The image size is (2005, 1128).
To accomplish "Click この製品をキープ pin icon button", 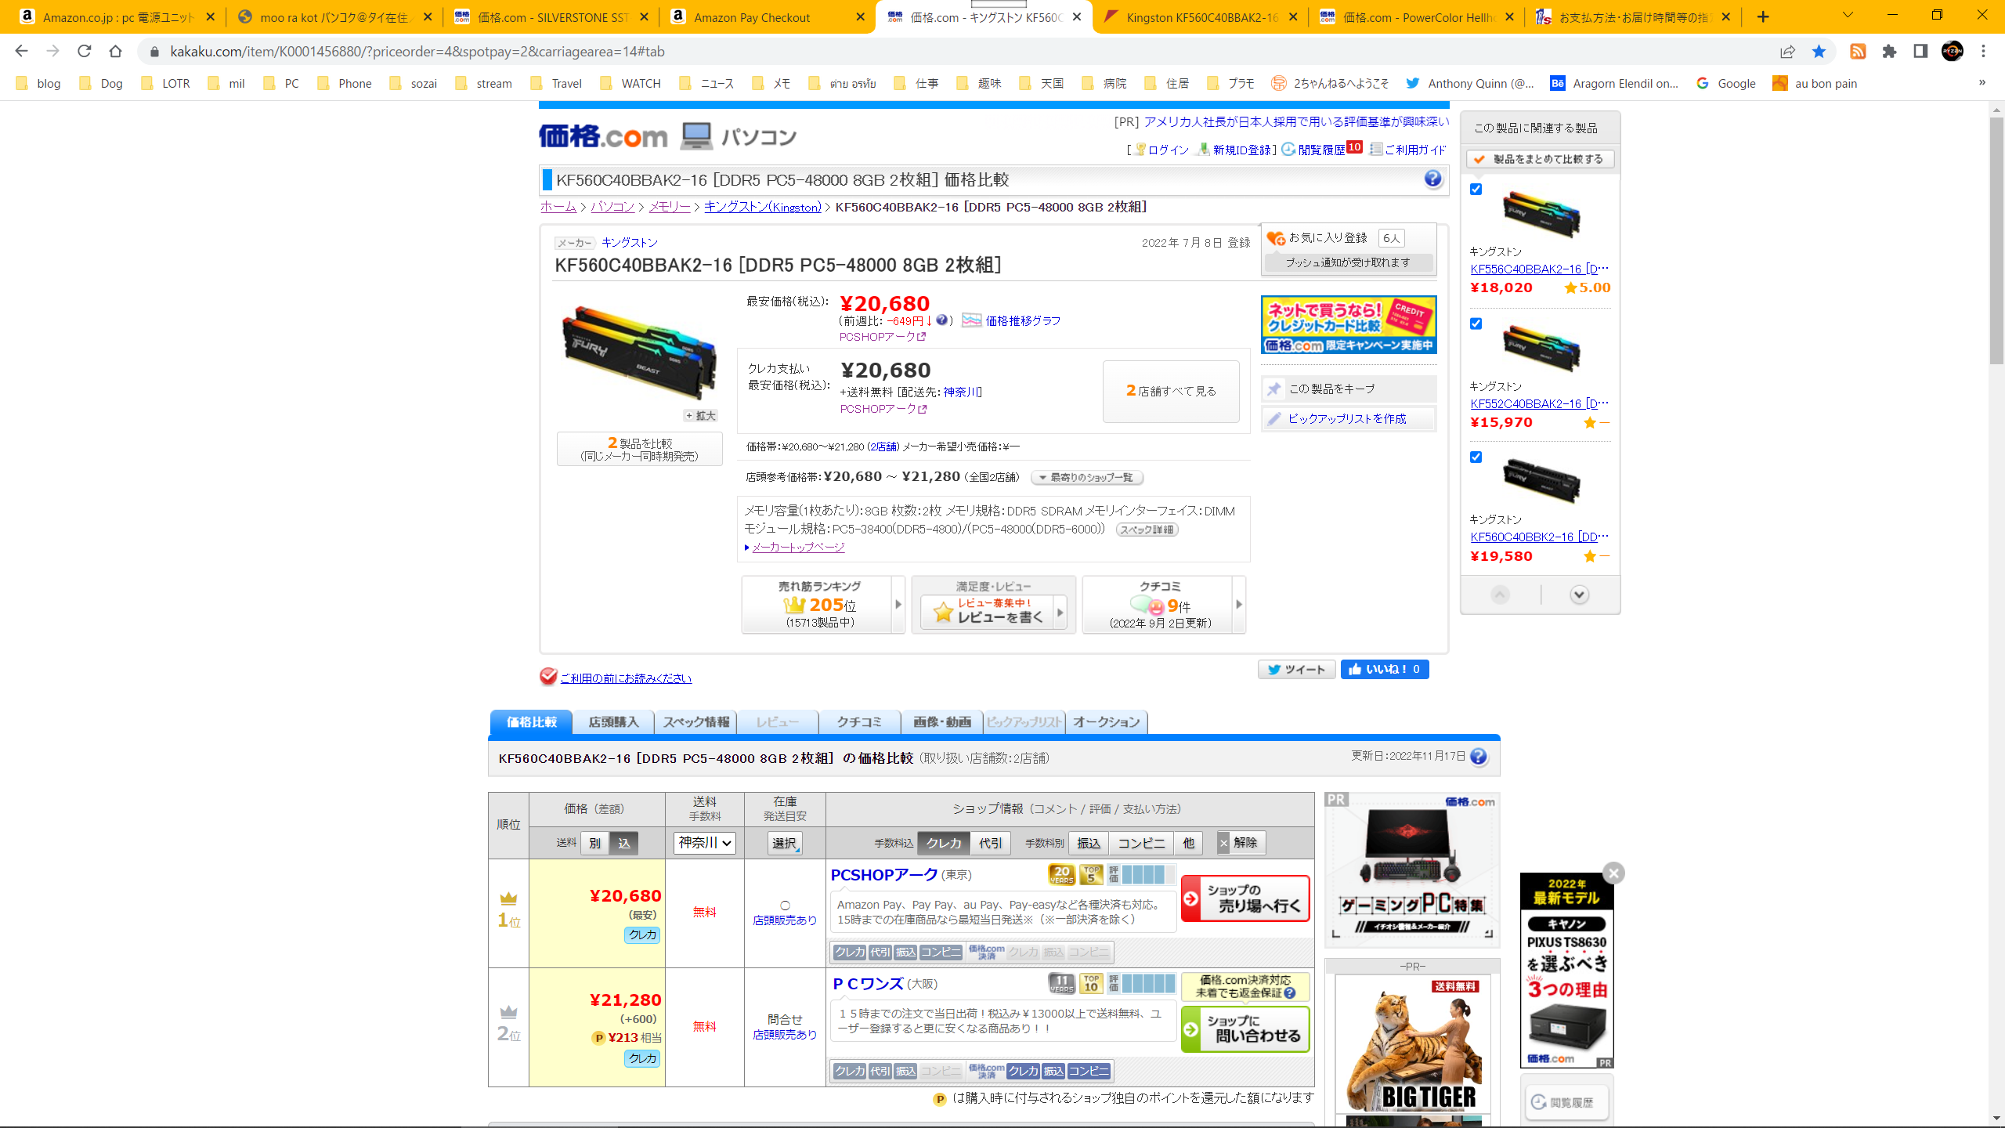I will [x=1348, y=389].
